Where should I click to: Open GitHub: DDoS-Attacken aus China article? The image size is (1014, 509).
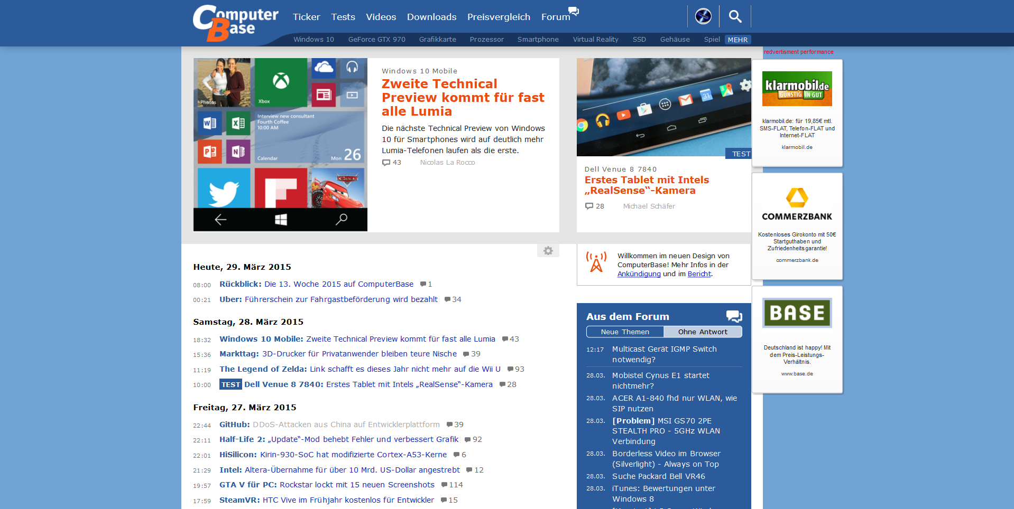point(329,425)
